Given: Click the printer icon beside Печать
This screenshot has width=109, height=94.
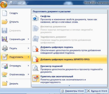Looking at the screenshot, I should point(5,48).
